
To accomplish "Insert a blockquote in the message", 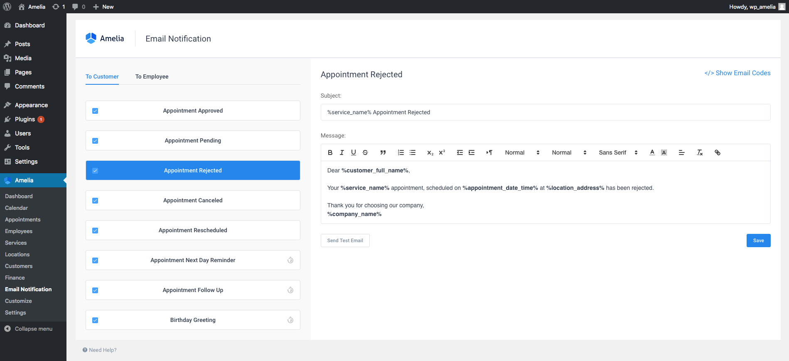I will [x=383, y=152].
